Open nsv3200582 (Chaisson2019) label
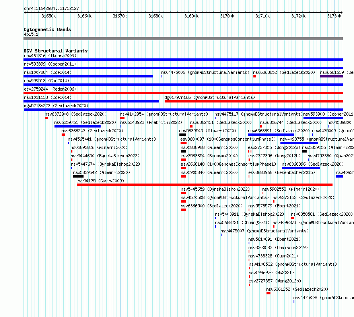Viewport: 354px width, 317px height. (278, 247)
